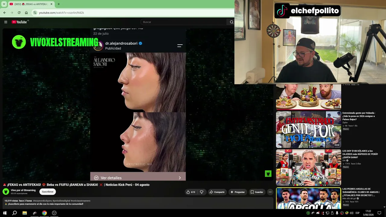Open OBS Studio from the taskbar
The width and height of the screenshot is (386, 217).
point(54,213)
